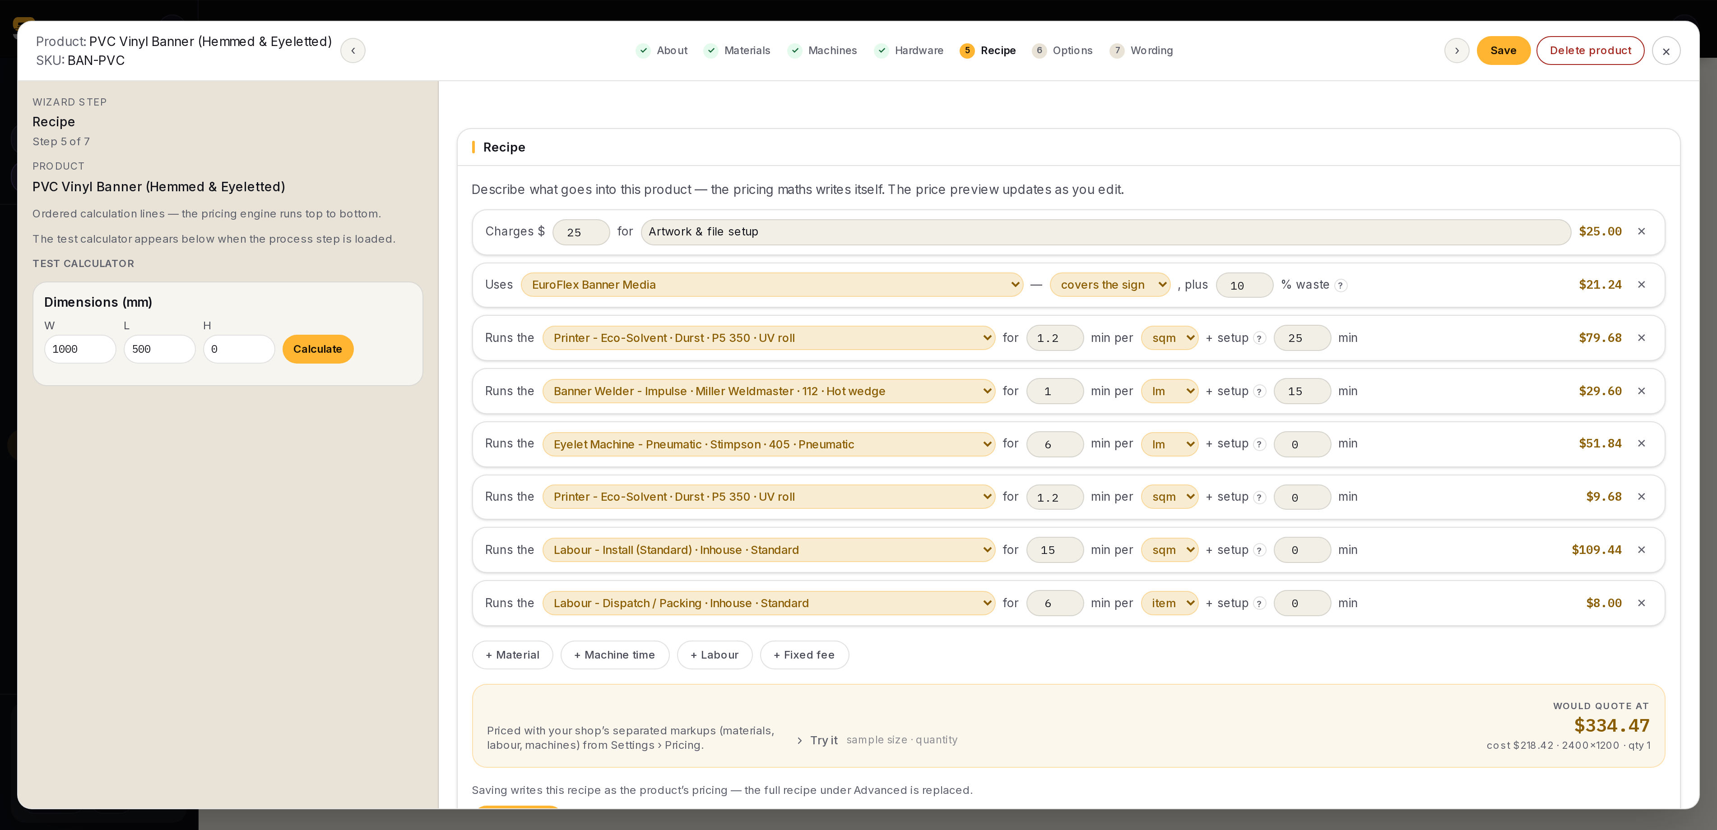Image resolution: width=1717 pixels, height=830 pixels.
Task: Open the 'covers the sign' dropdown
Action: [x=1110, y=285]
